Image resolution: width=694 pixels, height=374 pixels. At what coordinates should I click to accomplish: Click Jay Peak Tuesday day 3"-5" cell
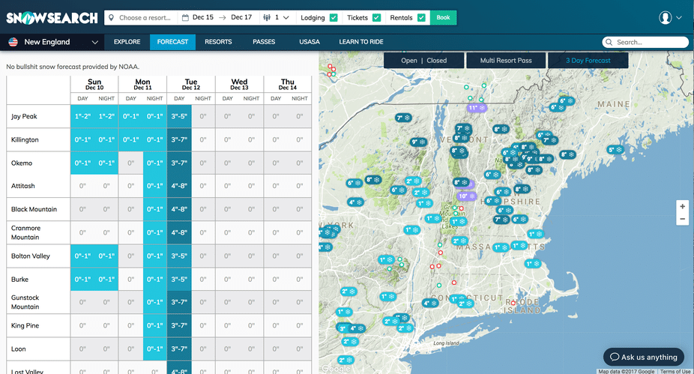coord(179,116)
